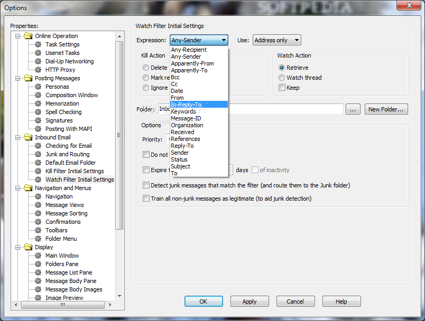Tick the Keep checkbox
The image size is (425, 321).
click(282, 88)
